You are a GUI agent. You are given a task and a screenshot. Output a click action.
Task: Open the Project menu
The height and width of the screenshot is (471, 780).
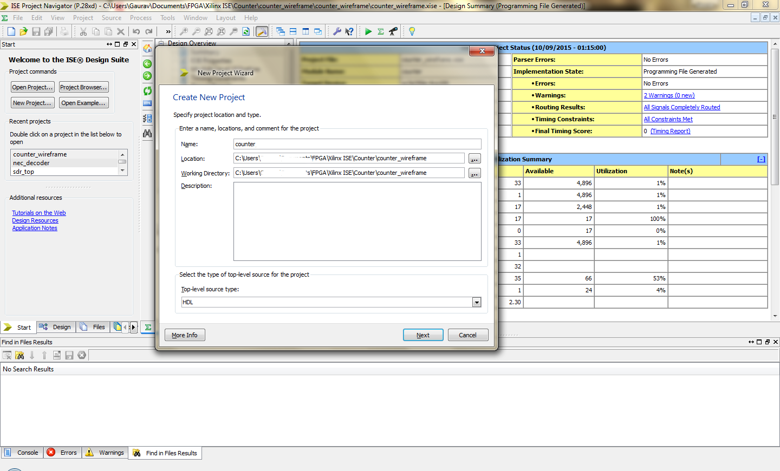click(x=83, y=17)
